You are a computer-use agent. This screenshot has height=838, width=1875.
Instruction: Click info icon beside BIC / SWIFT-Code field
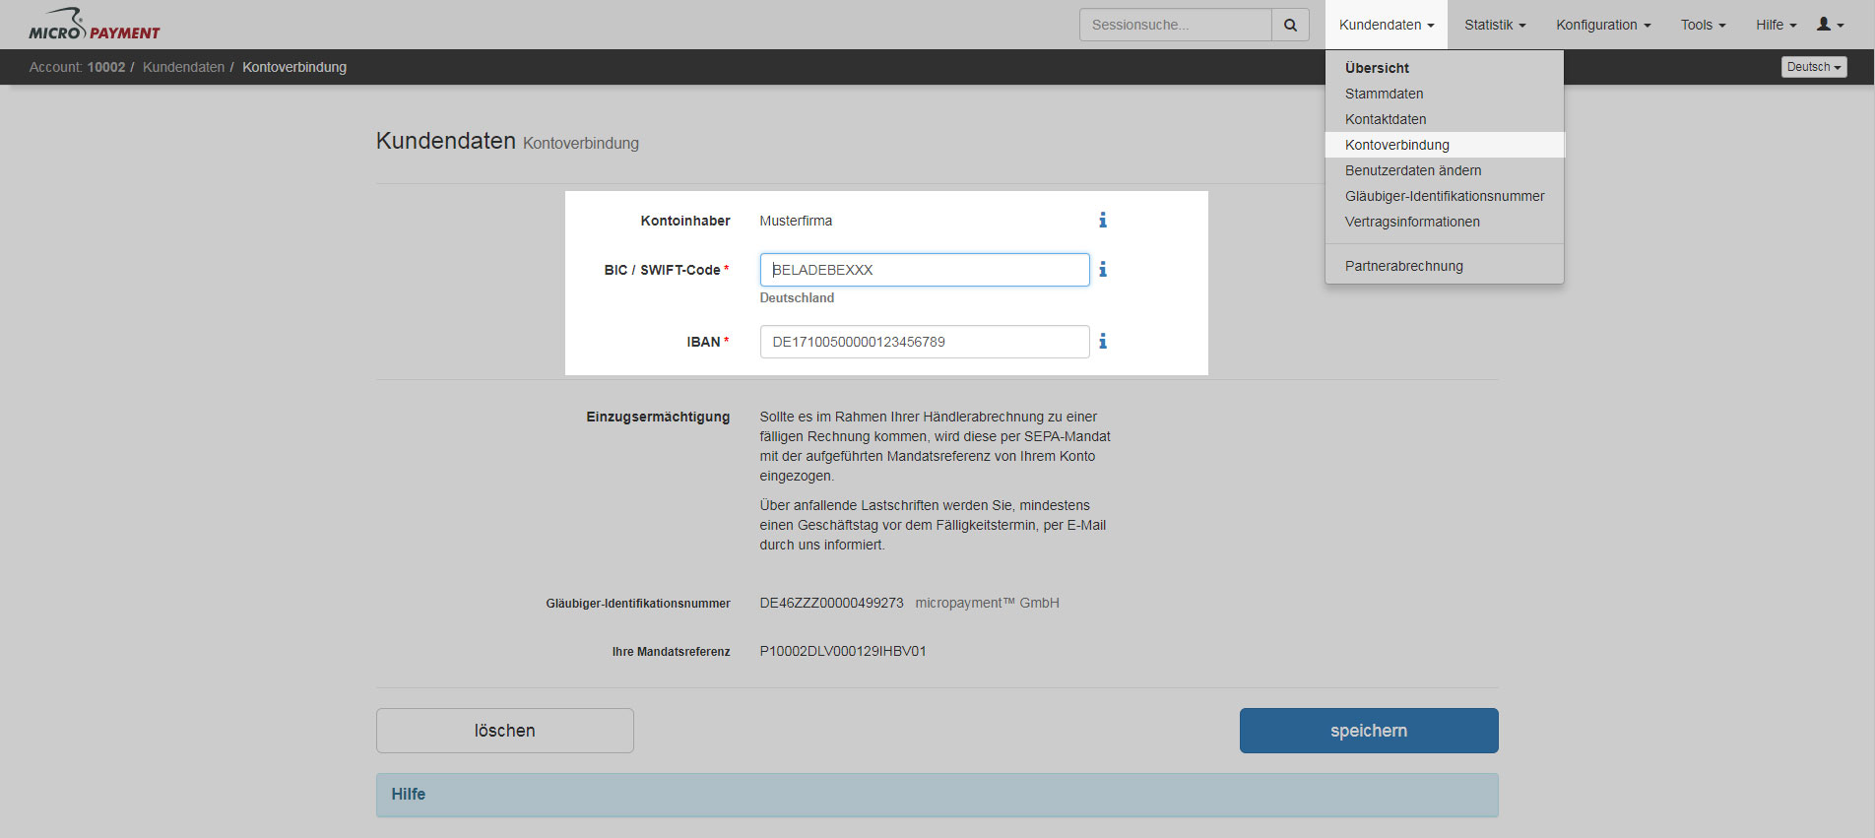pos(1103,270)
